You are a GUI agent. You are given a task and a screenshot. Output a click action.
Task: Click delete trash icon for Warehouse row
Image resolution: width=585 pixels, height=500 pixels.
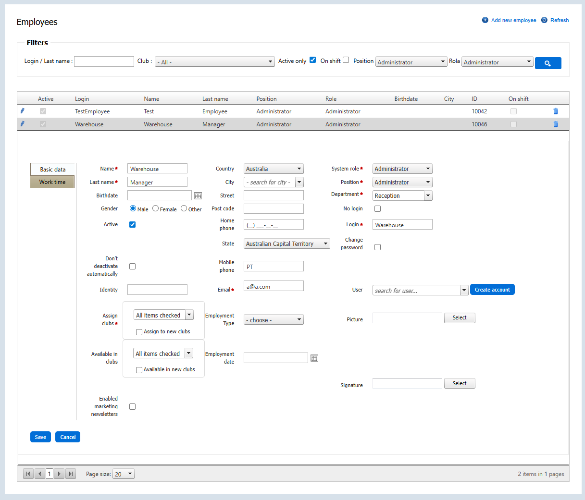pyautogui.click(x=556, y=124)
